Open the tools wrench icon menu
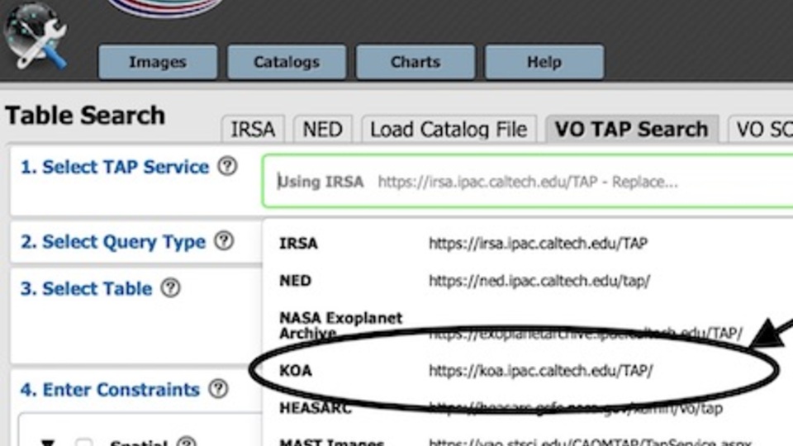793x446 pixels. click(35, 37)
